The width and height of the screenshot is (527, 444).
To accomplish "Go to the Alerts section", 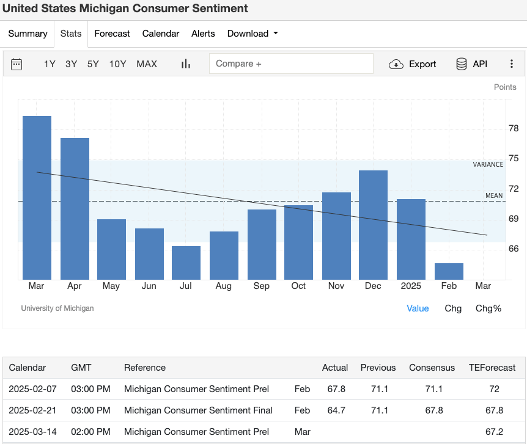I will (x=203, y=34).
